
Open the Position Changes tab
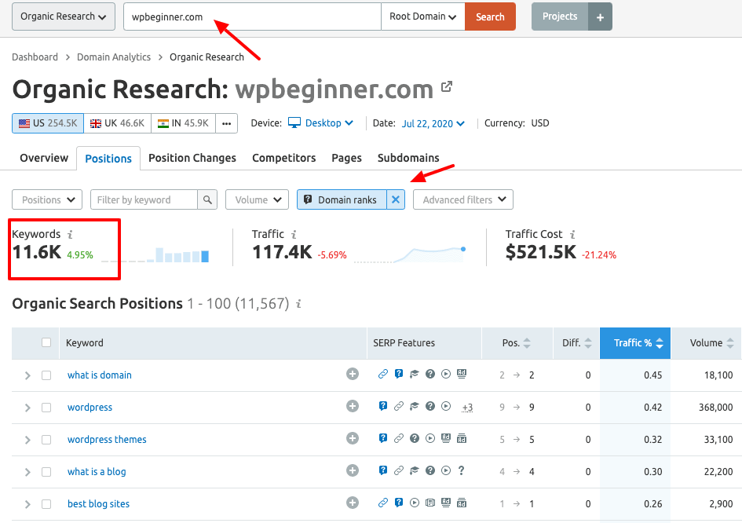point(192,158)
